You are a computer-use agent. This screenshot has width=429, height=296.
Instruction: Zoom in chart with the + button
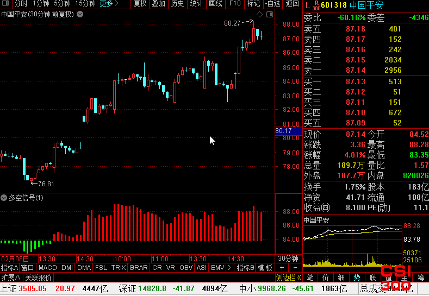point(282,268)
